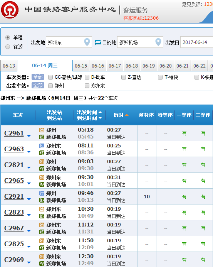213x267 pixels.
Task: Select 全部 for train type filter
Action: click(38, 77)
